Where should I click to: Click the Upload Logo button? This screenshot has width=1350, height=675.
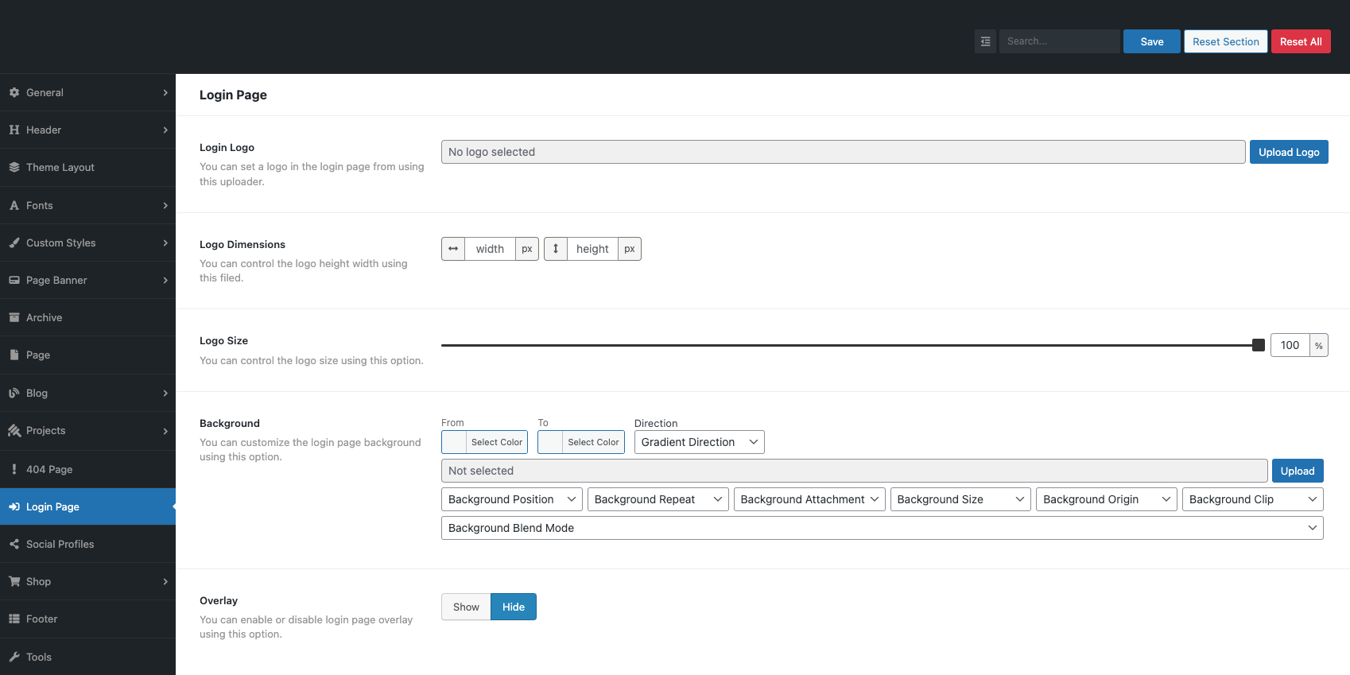point(1288,152)
